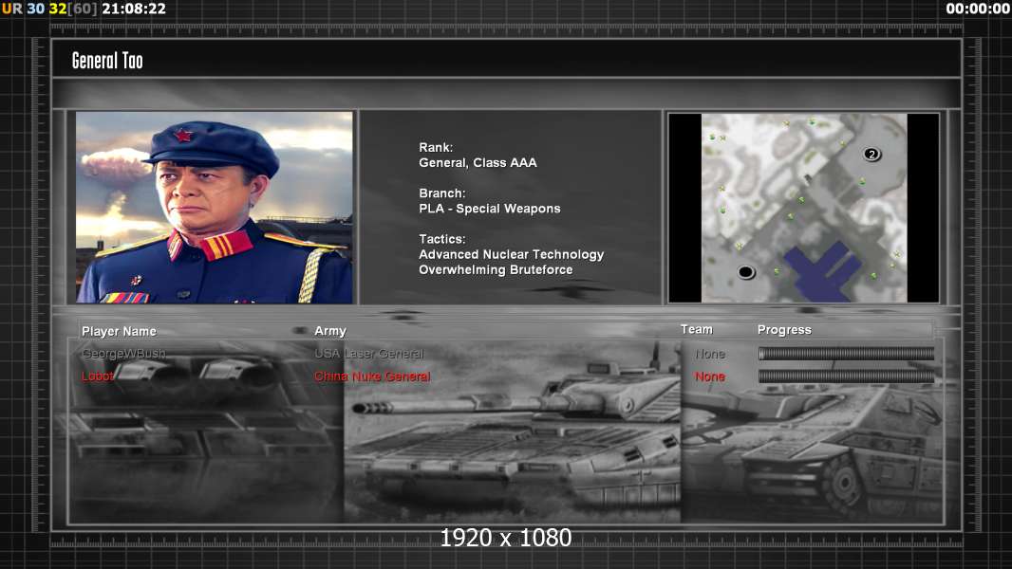Click the map preview thumbnail
The image size is (1012, 569).
(803, 208)
